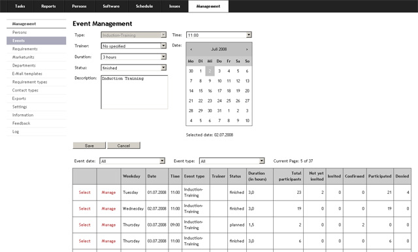The width and height of the screenshot is (418, 252).
Task: Open the Tasks tab
Action: [20, 6]
